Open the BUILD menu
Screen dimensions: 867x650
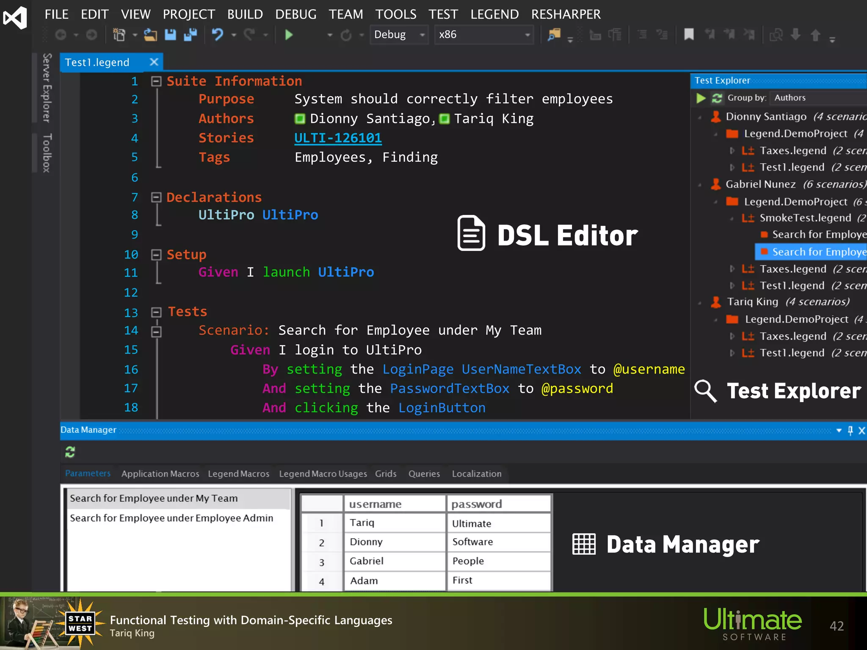[245, 14]
